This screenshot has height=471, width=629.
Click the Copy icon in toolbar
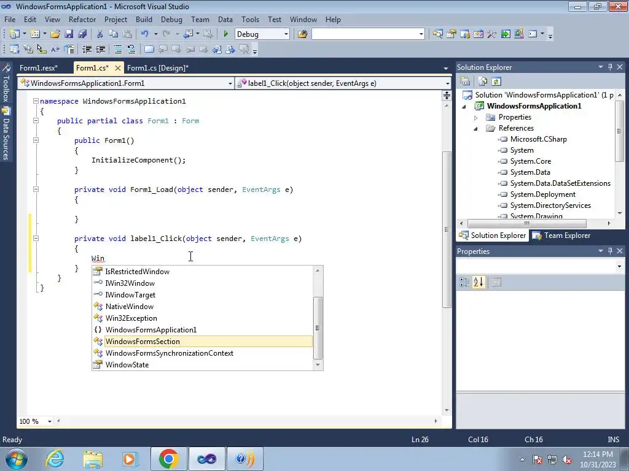(114, 34)
